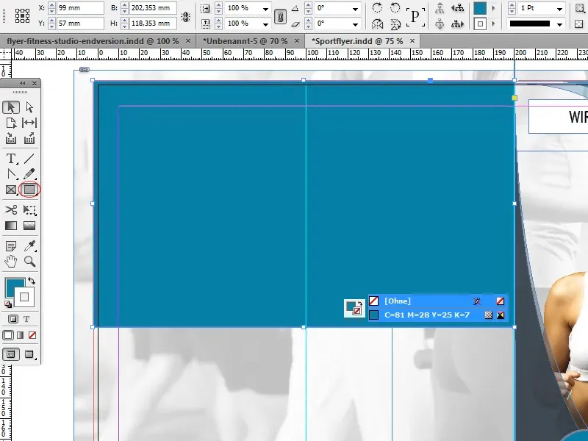Click the stroke color swatch in Tools panel

coord(24,298)
